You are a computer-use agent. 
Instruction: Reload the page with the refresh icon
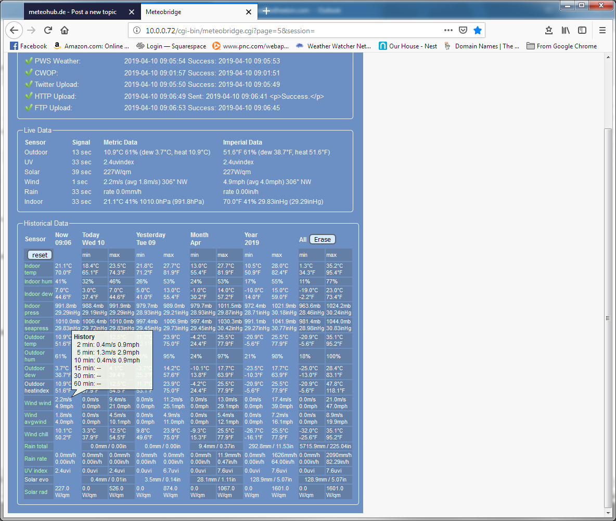[x=48, y=30]
